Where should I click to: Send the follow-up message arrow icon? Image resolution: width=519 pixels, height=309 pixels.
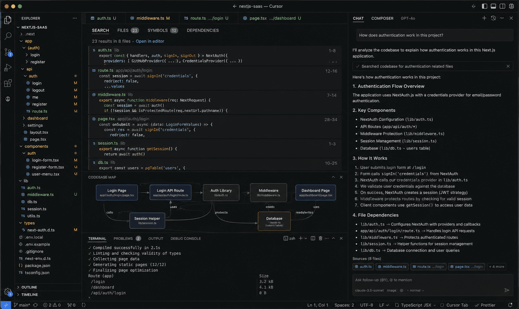[507, 290]
